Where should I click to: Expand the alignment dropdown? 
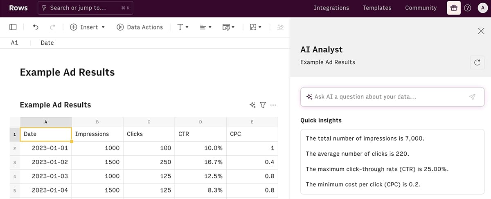205,27
